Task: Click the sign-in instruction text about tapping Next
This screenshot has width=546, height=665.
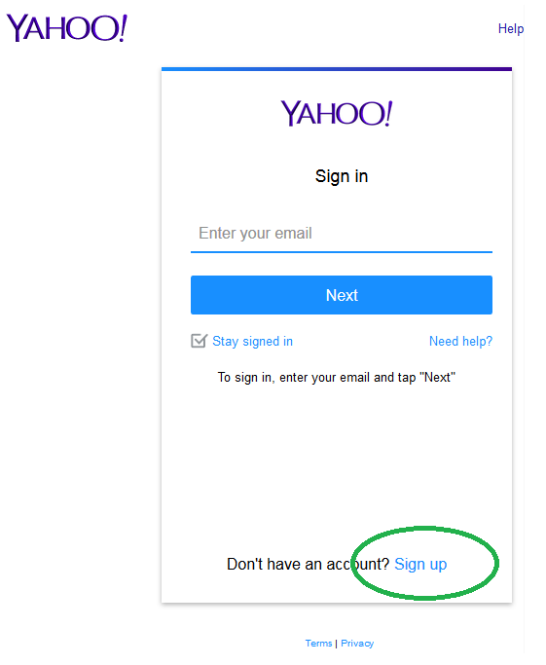Action: [337, 378]
